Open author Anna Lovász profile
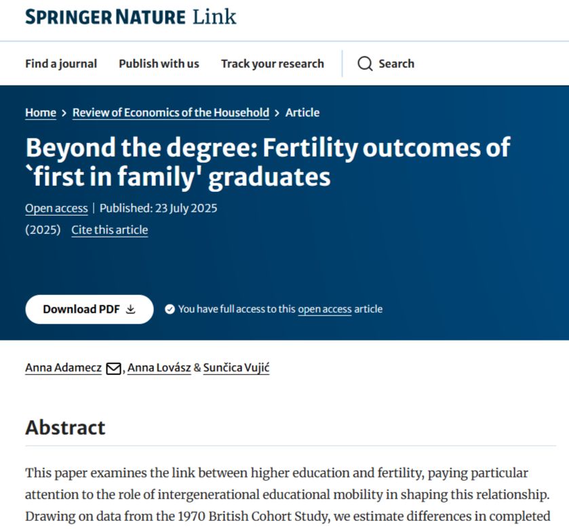Screen dimensions: 569x529 point(159,368)
